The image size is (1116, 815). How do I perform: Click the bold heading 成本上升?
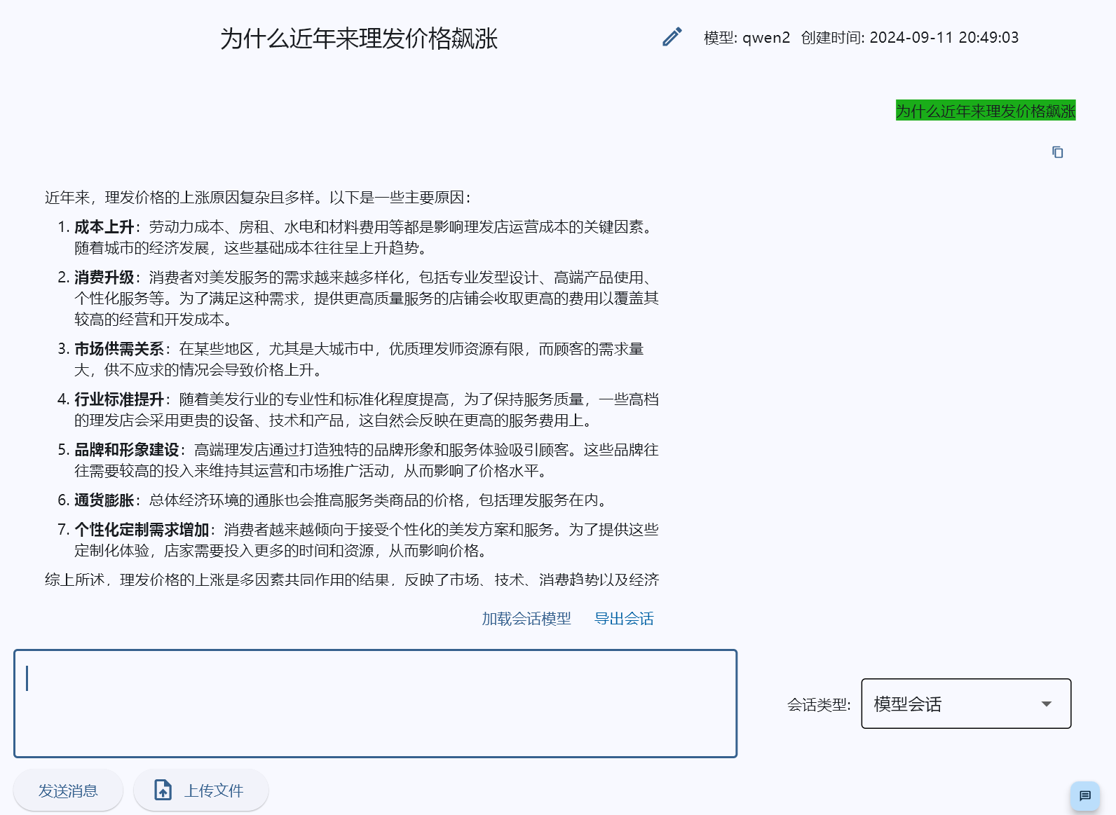[x=104, y=227]
